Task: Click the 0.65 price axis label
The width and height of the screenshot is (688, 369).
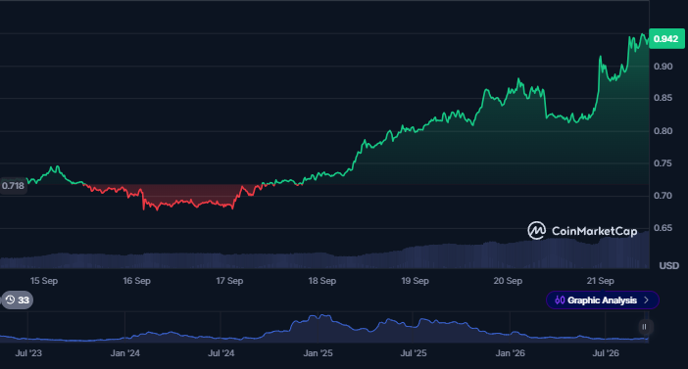Action: tap(663, 228)
